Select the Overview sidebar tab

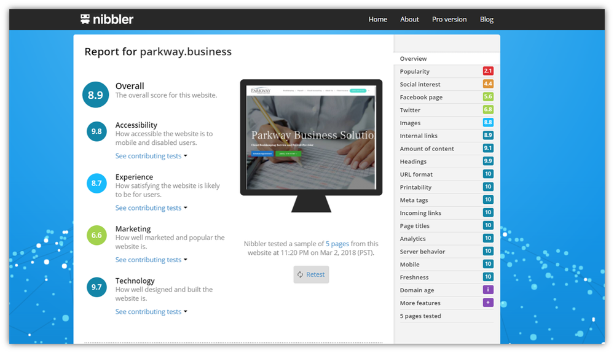[447, 59]
